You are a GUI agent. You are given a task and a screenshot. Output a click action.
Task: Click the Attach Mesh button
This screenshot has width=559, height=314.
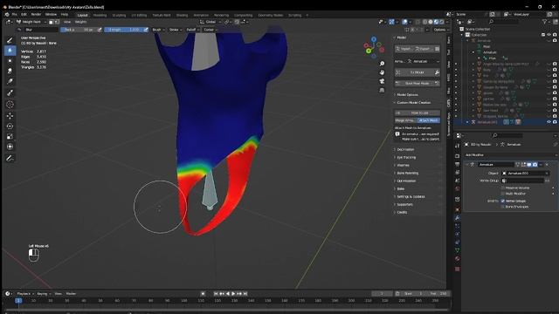429,120
